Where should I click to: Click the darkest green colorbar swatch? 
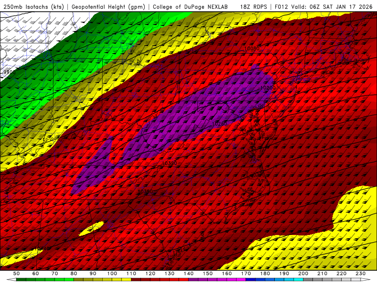(x=21, y=280)
